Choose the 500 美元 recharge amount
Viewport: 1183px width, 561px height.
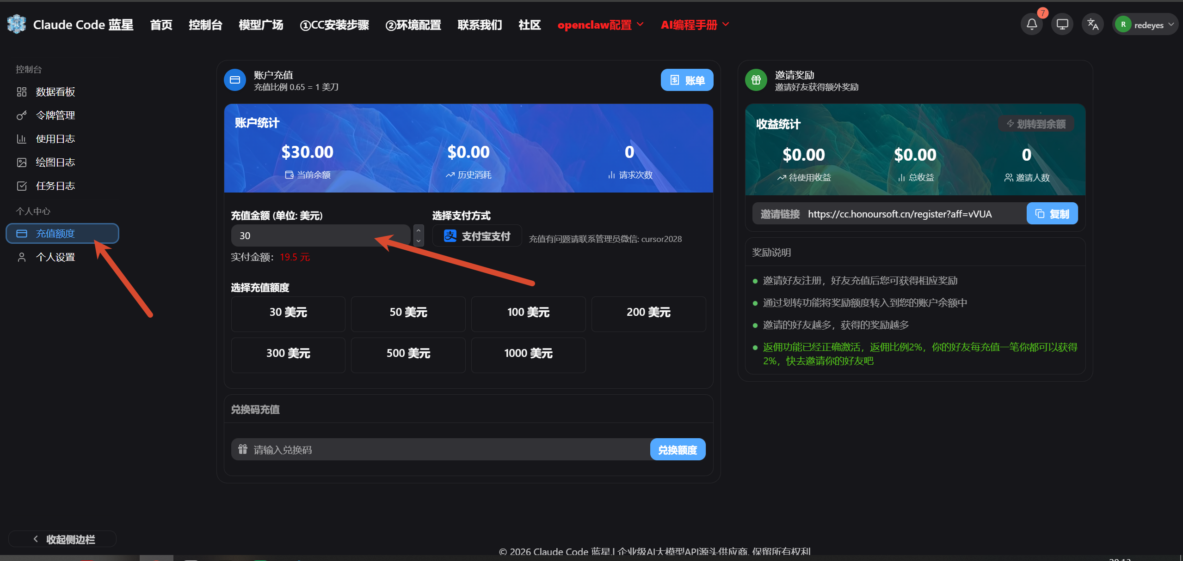408,354
